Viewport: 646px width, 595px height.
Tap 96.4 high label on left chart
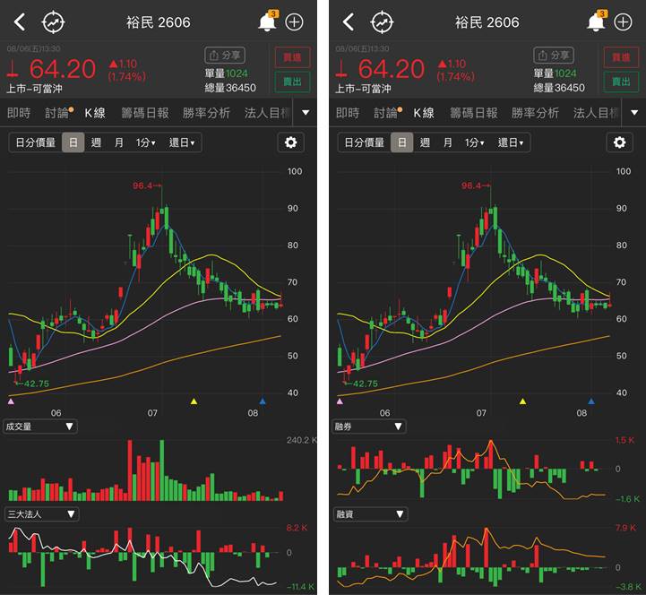(x=142, y=185)
